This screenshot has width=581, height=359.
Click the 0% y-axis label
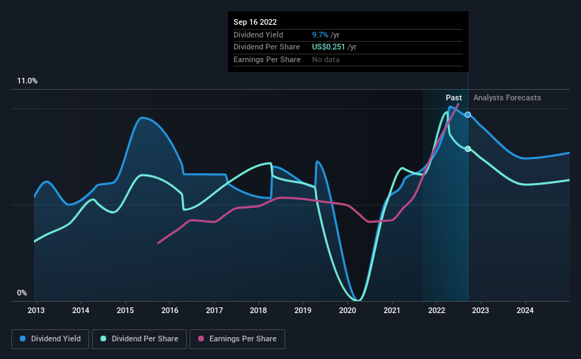[x=22, y=293]
